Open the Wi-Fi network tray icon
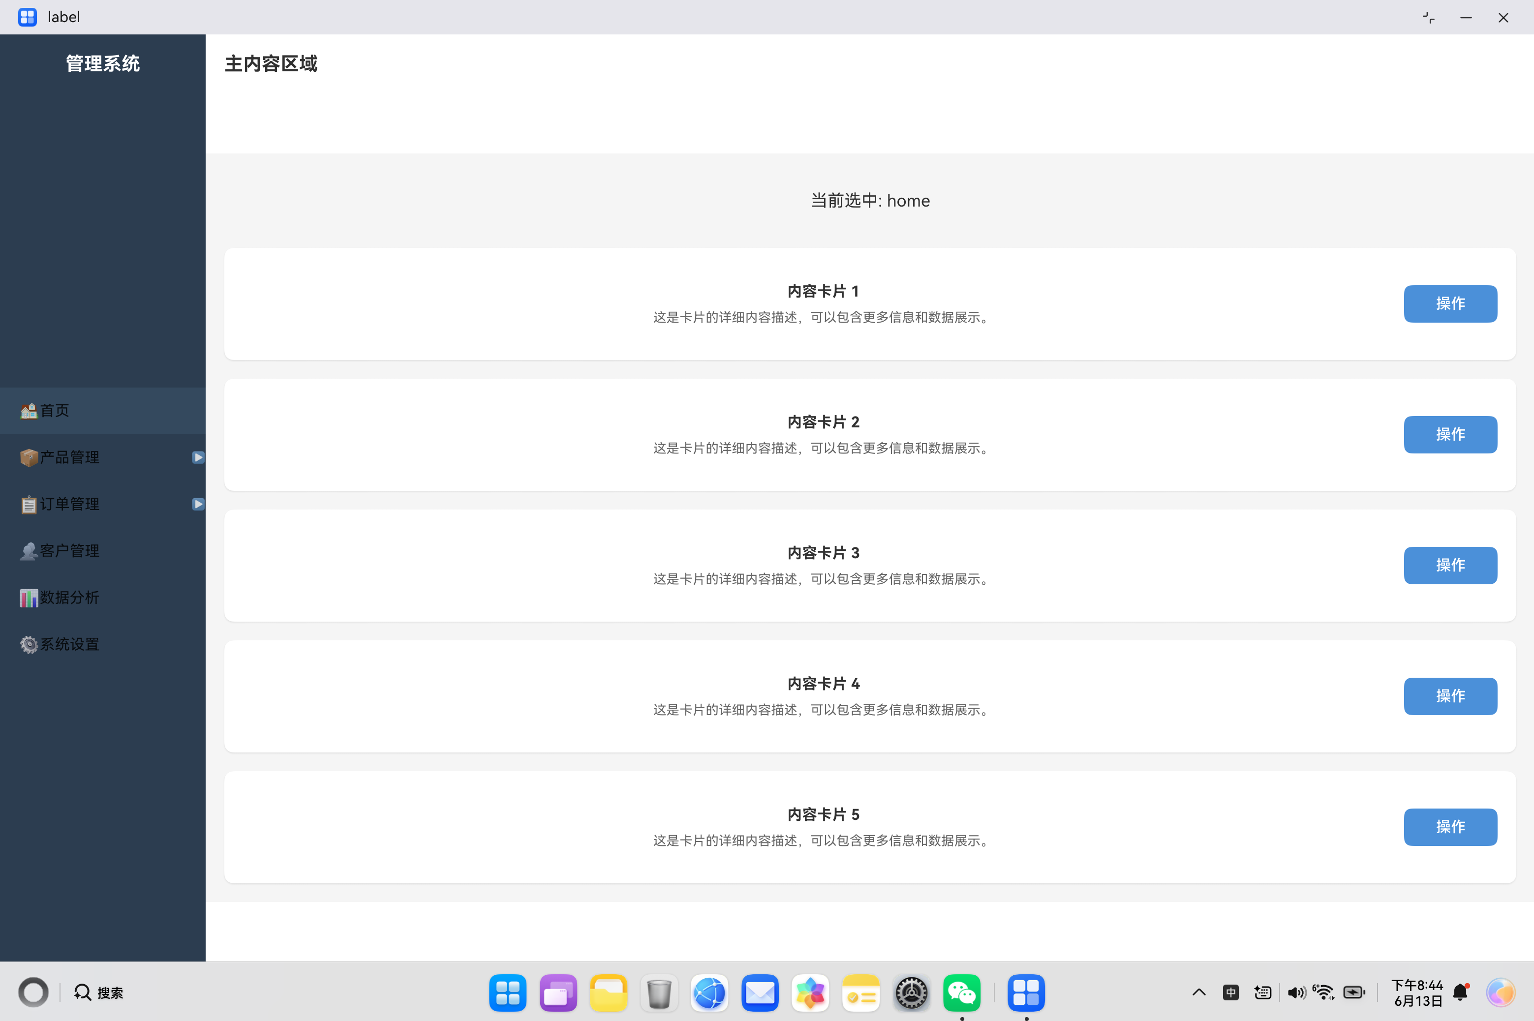The image size is (1534, 1021). pos(1323,991)
